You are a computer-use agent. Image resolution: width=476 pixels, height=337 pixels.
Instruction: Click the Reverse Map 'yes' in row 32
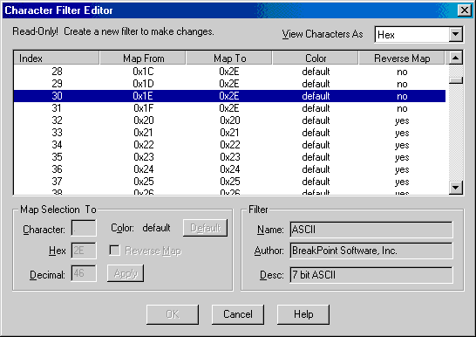[402, 121]
